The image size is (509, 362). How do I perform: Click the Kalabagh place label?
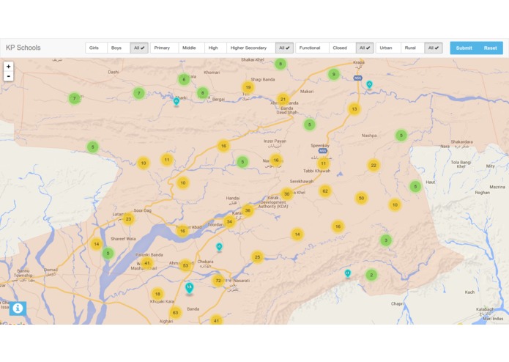485,309
